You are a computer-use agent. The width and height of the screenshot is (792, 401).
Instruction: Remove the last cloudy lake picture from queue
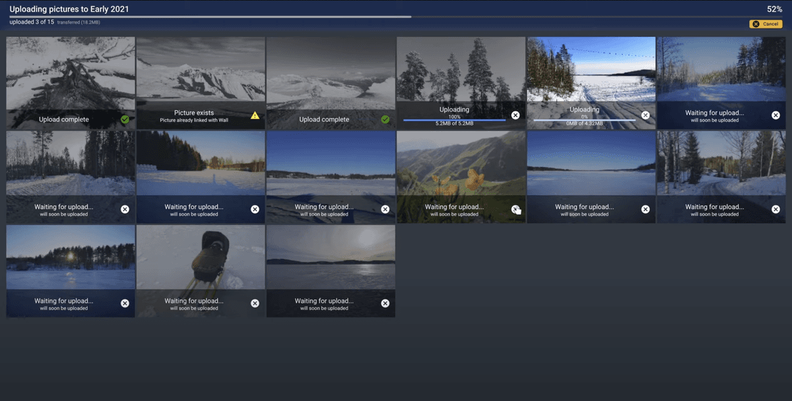pyautogui.click(x=385, y=303)
